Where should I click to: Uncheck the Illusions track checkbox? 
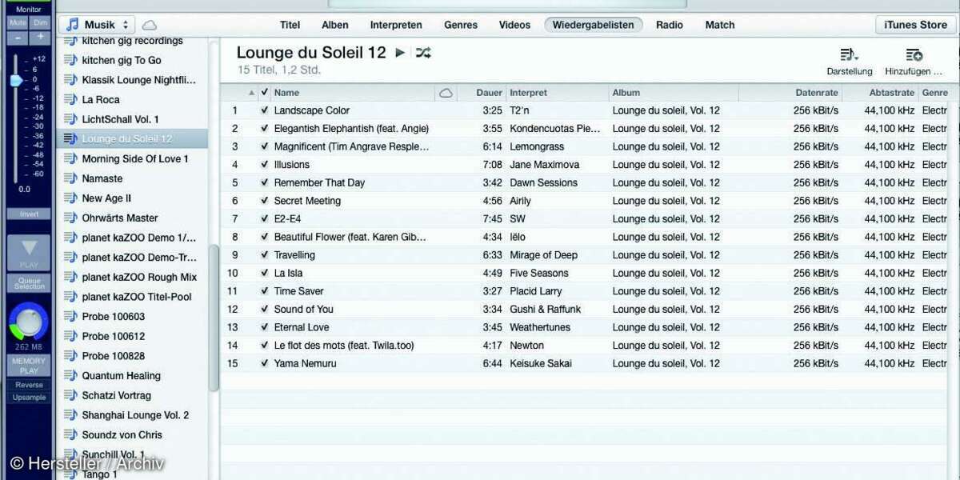point(265,164)
